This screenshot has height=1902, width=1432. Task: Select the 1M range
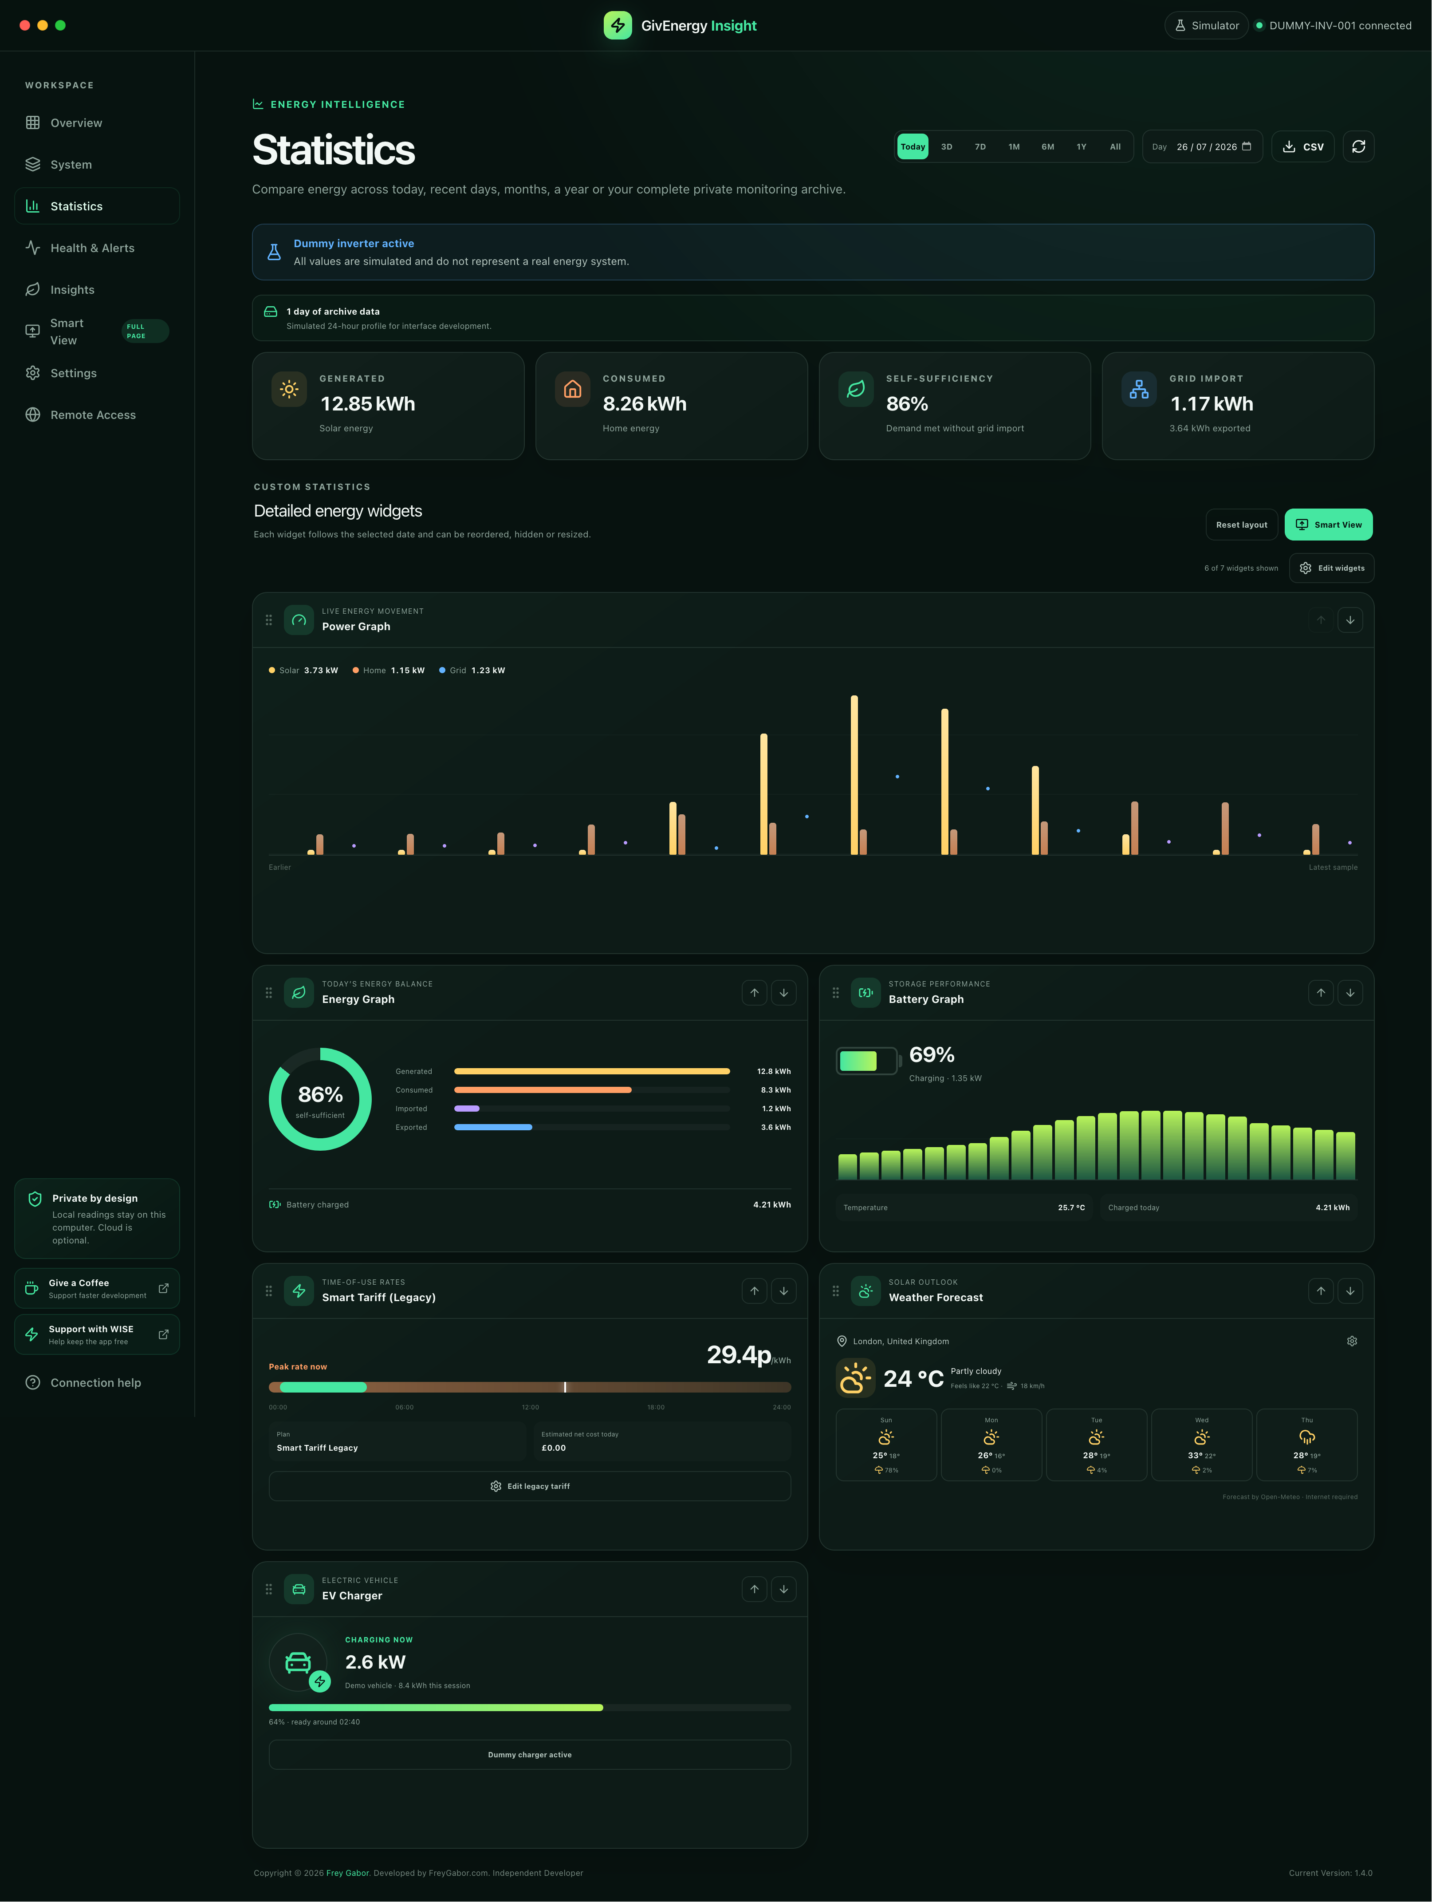click(1014, 147)
